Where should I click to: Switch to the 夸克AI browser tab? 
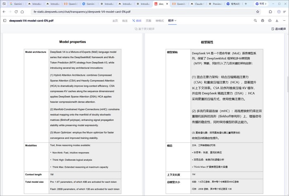coord(233,4)
